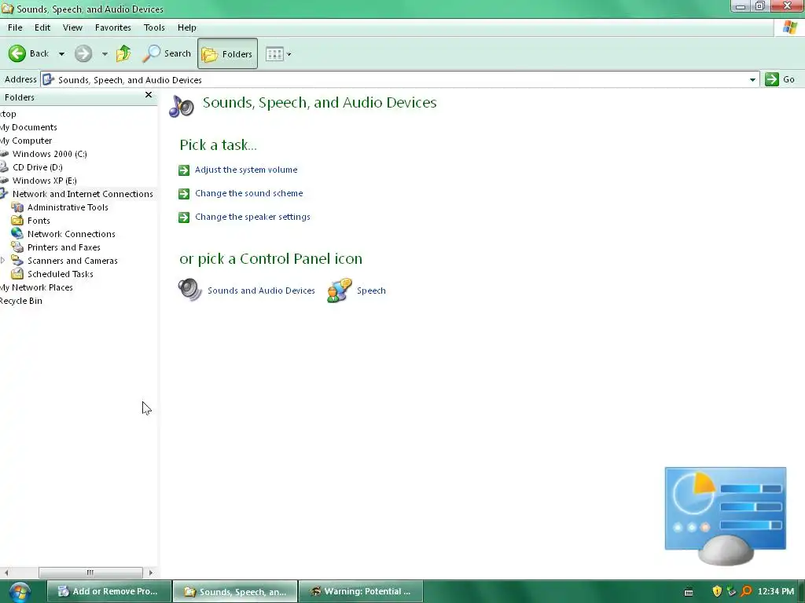Click the Forward arrow icon
The height and width of the screenshot is (603, 805).
point(83,53)
